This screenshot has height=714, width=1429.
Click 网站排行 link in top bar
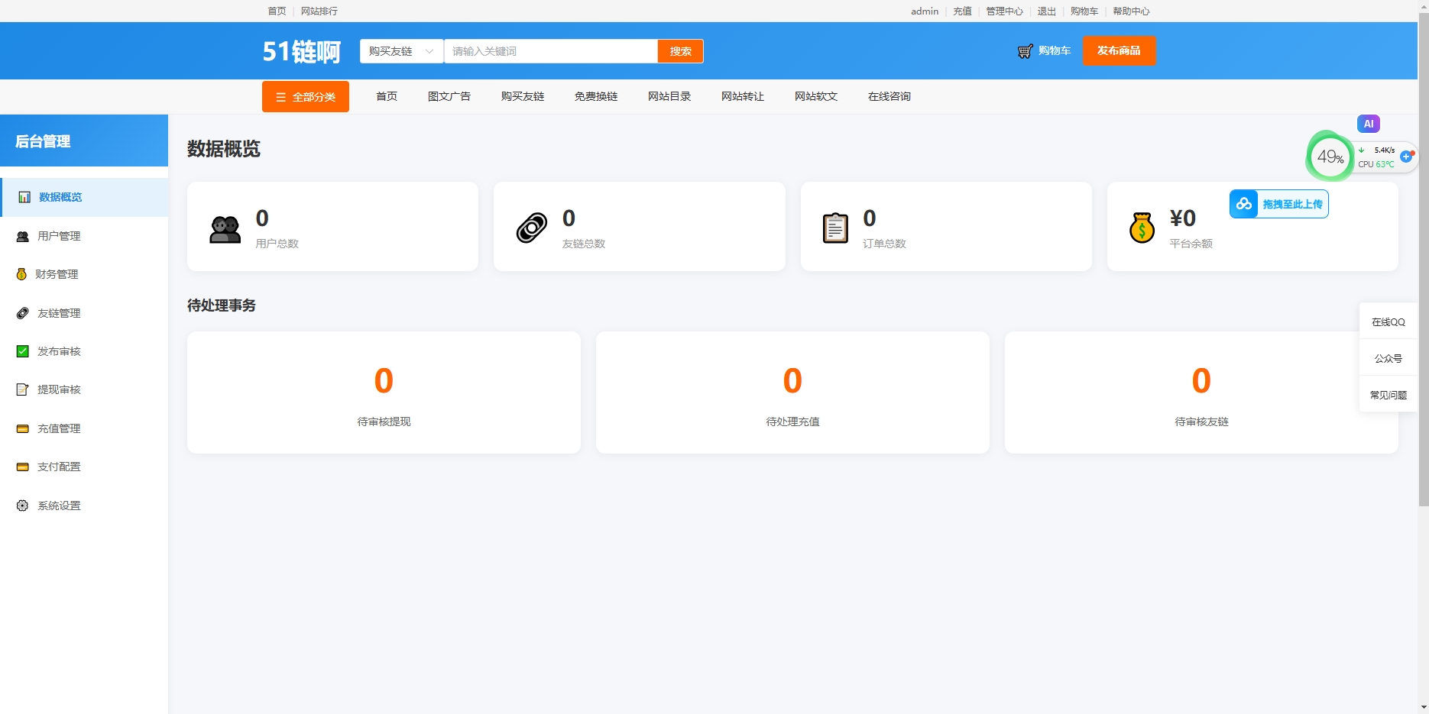319,11
